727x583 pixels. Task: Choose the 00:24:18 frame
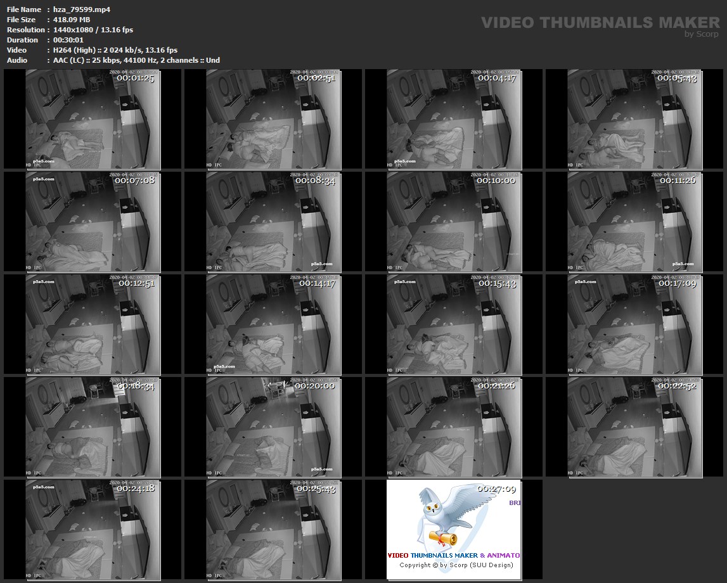tap(93, 530)
